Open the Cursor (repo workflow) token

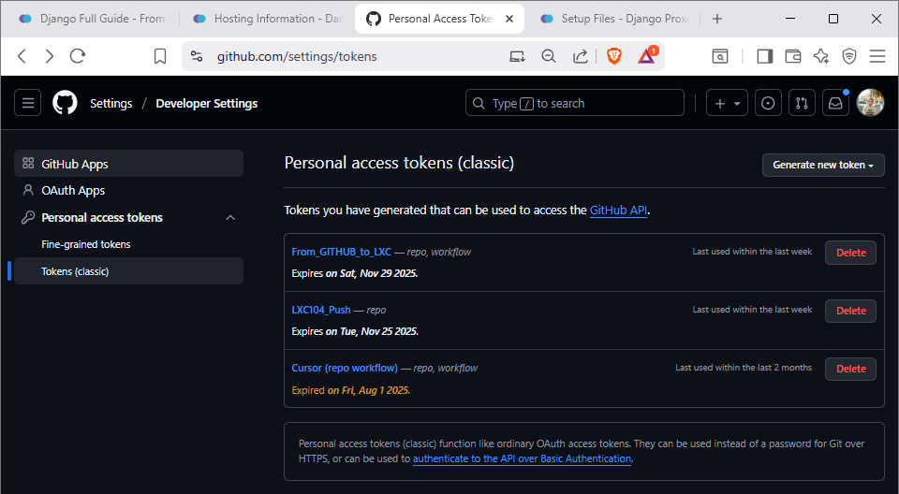pos(345,368)
